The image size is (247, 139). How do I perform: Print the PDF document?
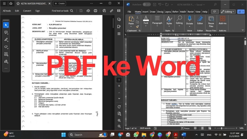point(95,11)
